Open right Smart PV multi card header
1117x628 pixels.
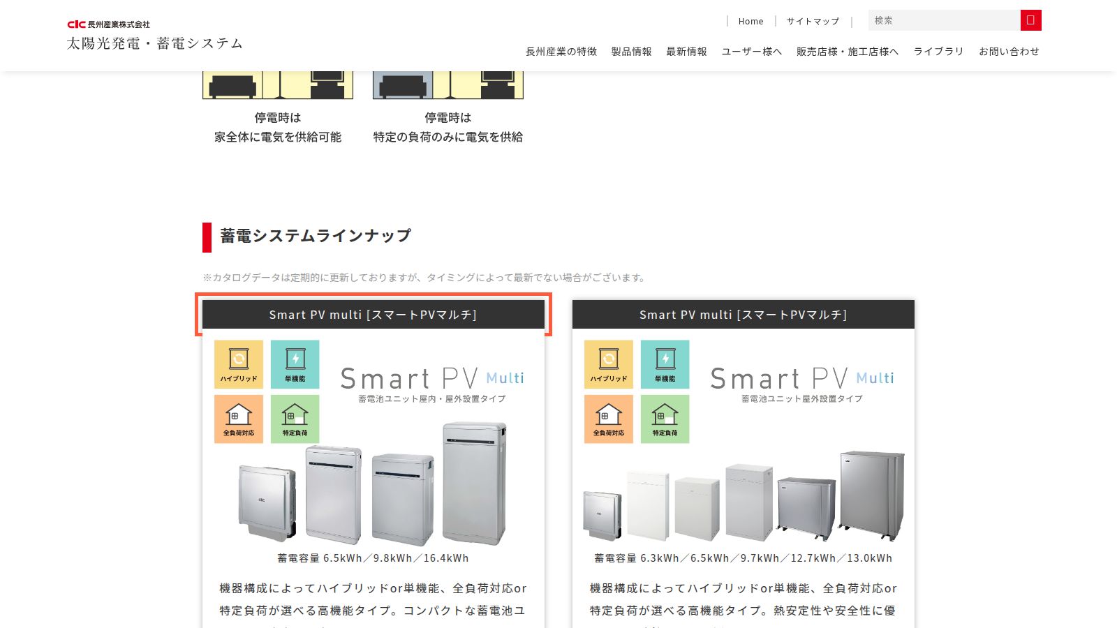744,315
